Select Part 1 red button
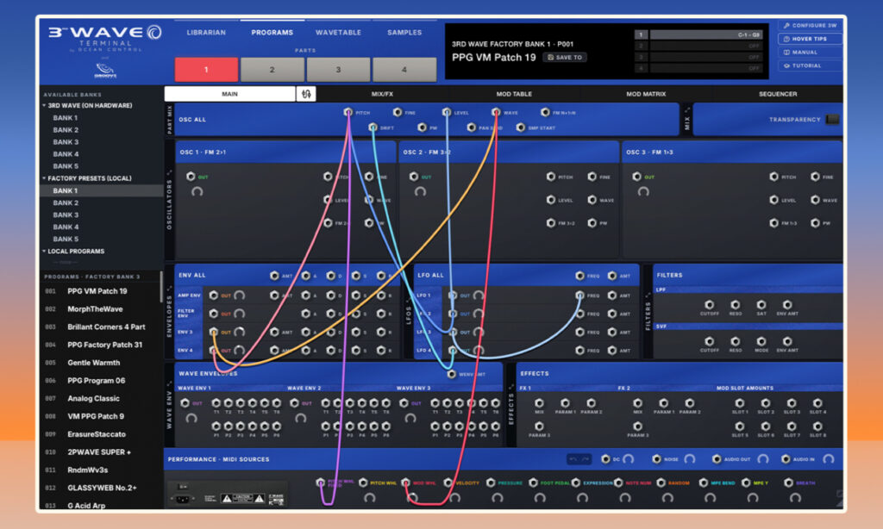This screenshot has width=883, height=529. pos(206,69)
